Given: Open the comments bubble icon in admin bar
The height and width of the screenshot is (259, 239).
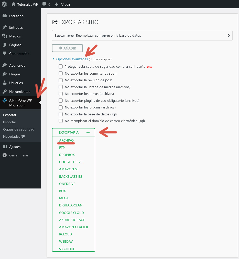Looking at the screenshot, I should pos(44,4).
